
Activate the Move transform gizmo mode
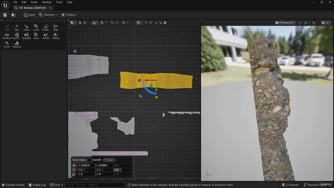[85, 22]
